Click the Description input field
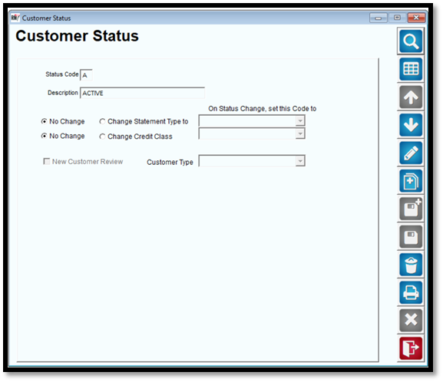 click(x=142, y=93)
